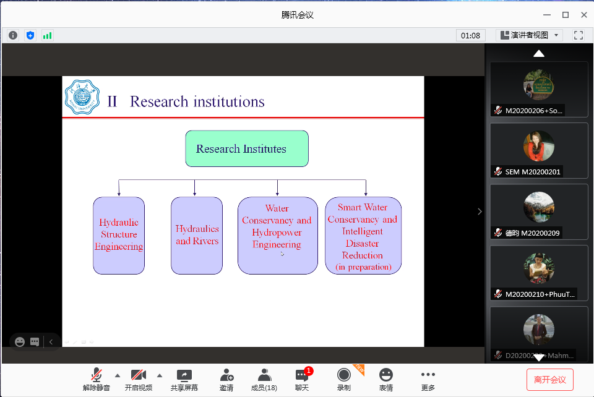Open the 邀请 invite icon
The width and height of the screenshot is (594, 397).
(x=226, y=379)
